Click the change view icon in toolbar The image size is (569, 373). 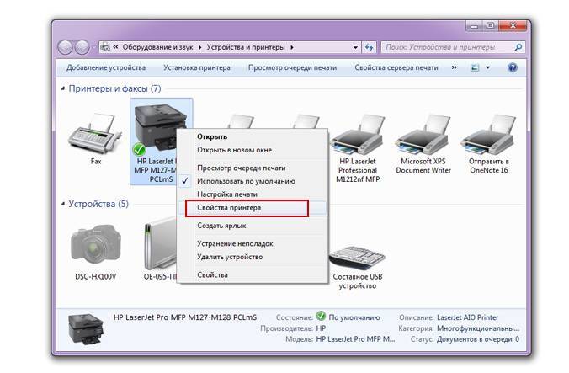[475, 67]
